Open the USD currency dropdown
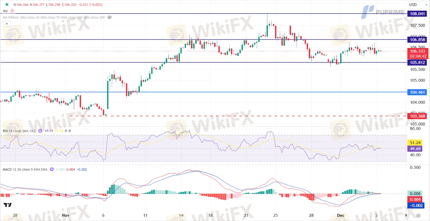Image resolution: width=430 pixels, height=221 pixels. [x=418, y=5]
